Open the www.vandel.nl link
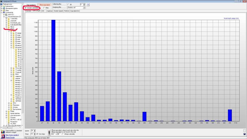The height and width of the screenshot is (139, 247). click(x=12, y=135)
